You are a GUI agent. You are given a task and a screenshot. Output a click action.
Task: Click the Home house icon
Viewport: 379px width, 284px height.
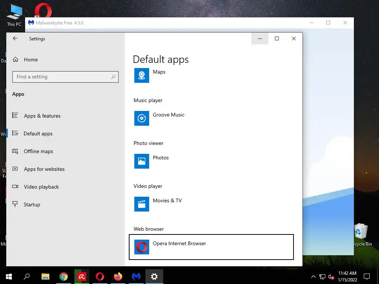(x=16, y=60)
